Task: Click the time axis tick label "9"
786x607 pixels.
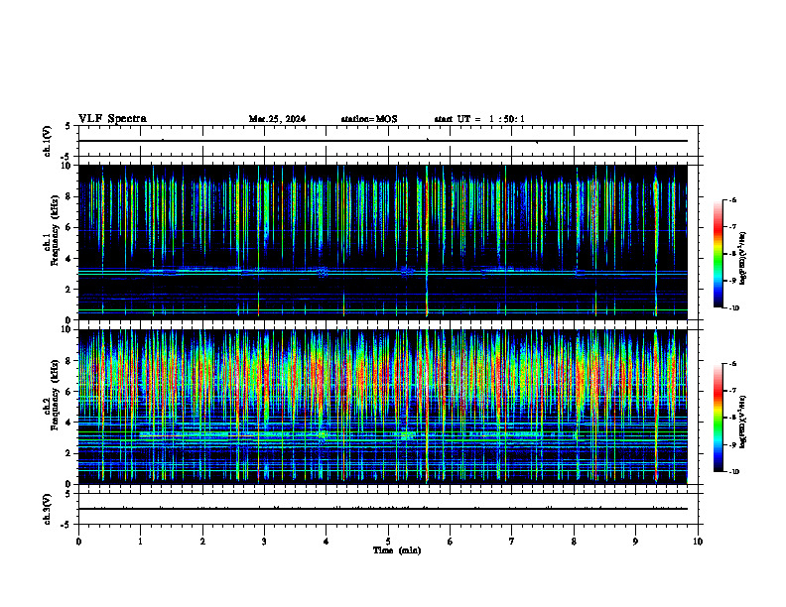Action: tap(635, 542)
